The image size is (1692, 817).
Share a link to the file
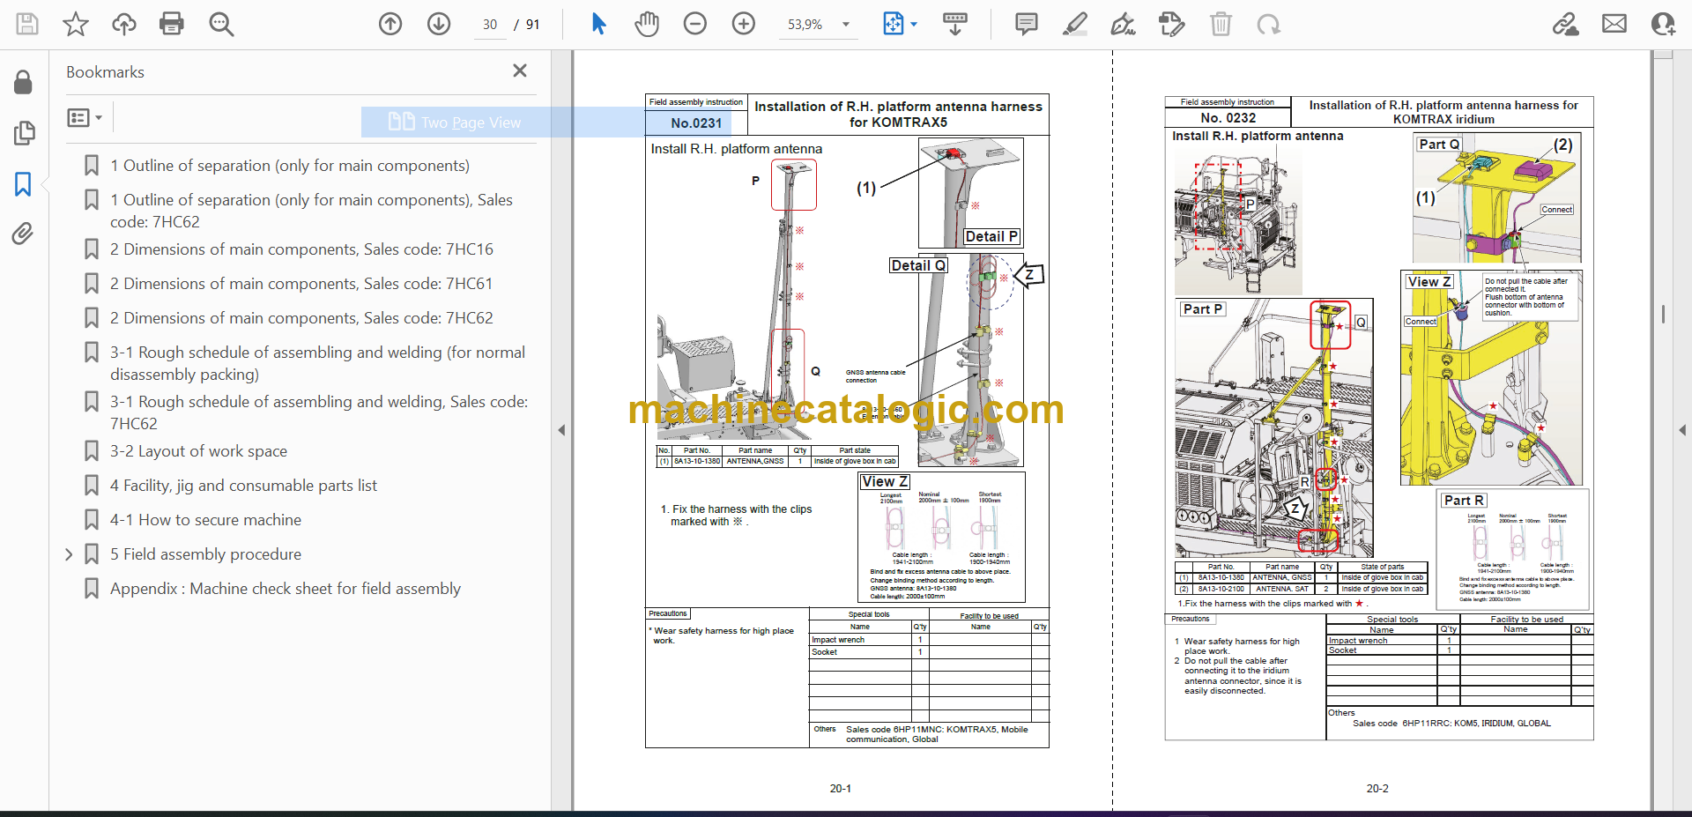1566,24
